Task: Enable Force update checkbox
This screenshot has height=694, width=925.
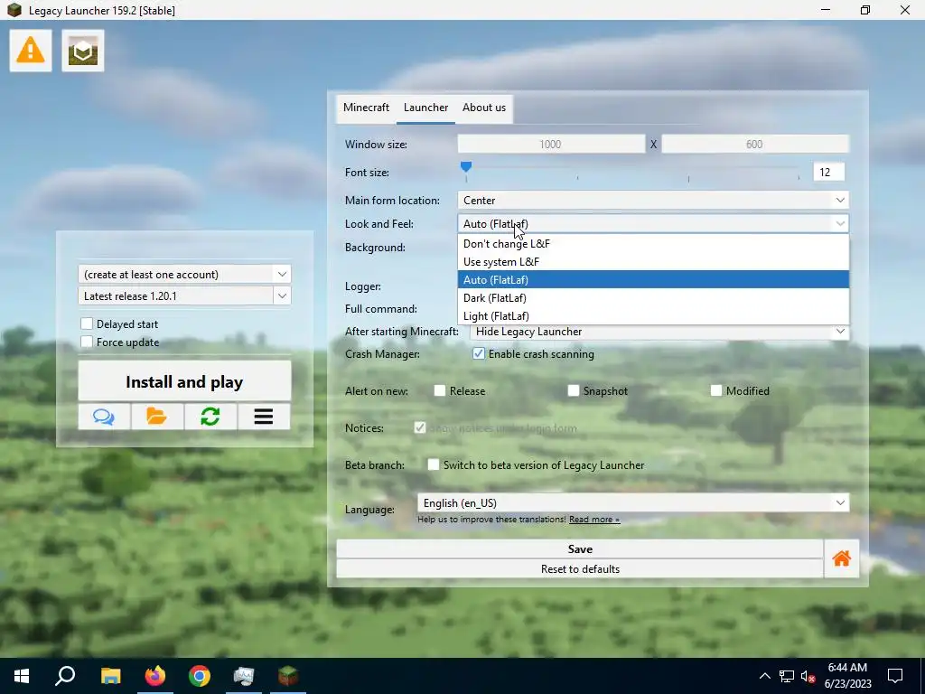Action: [x=87, y=342]
